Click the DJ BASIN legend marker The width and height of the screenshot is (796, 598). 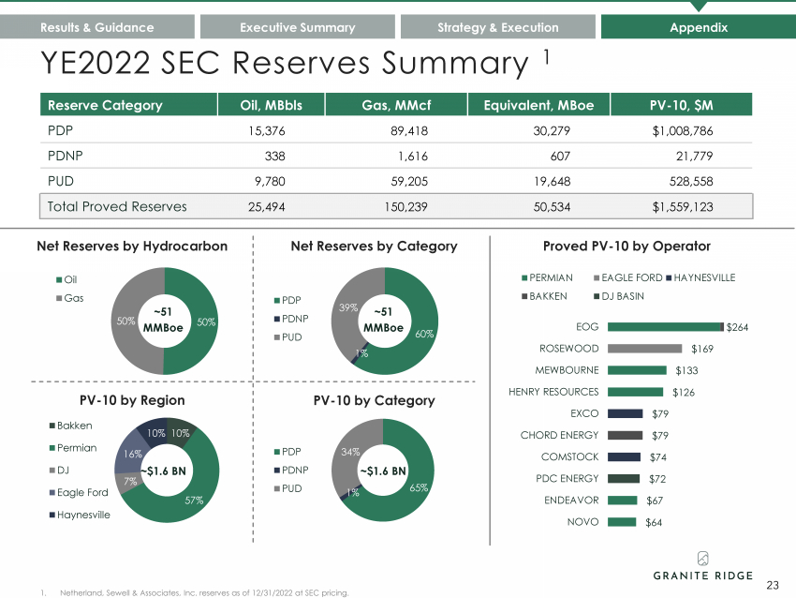(x=597, y=296)
